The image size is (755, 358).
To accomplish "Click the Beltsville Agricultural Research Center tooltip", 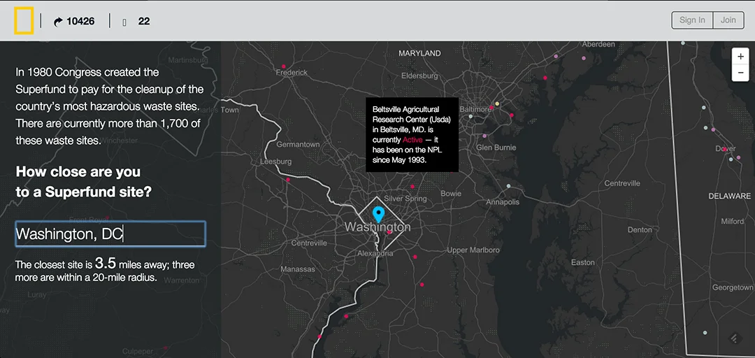I will 412,135.
